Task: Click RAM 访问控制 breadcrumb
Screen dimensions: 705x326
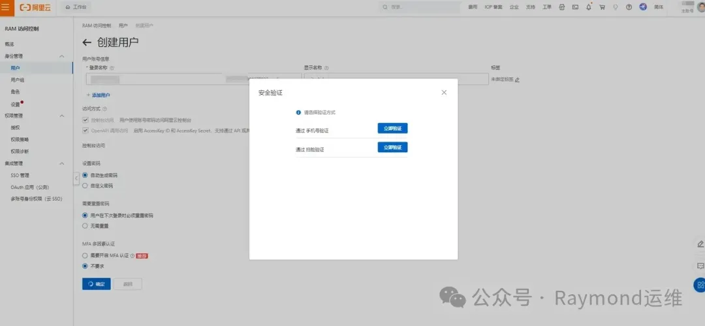Action: click(x=96, y=26)
